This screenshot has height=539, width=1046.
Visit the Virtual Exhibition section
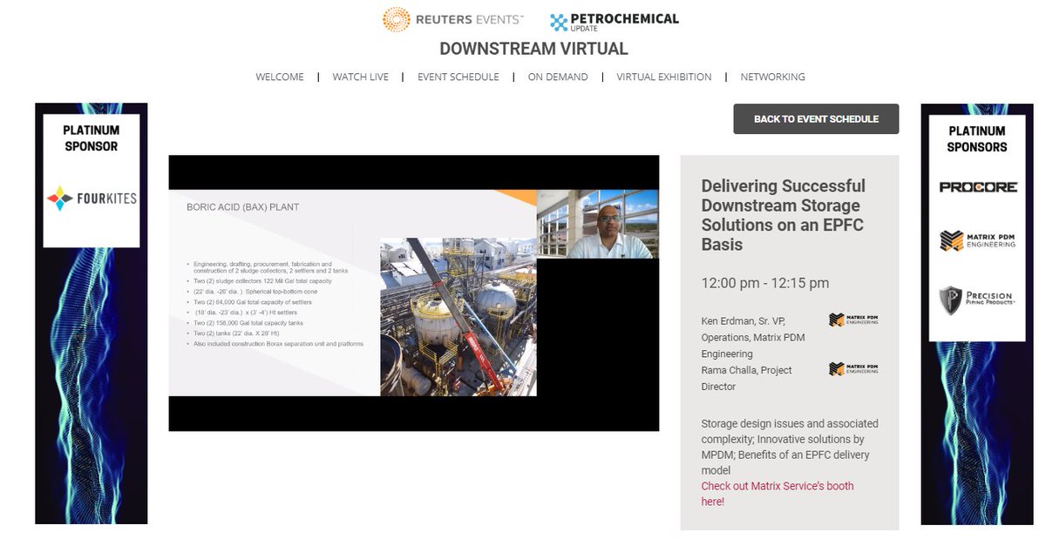(663, 77)
